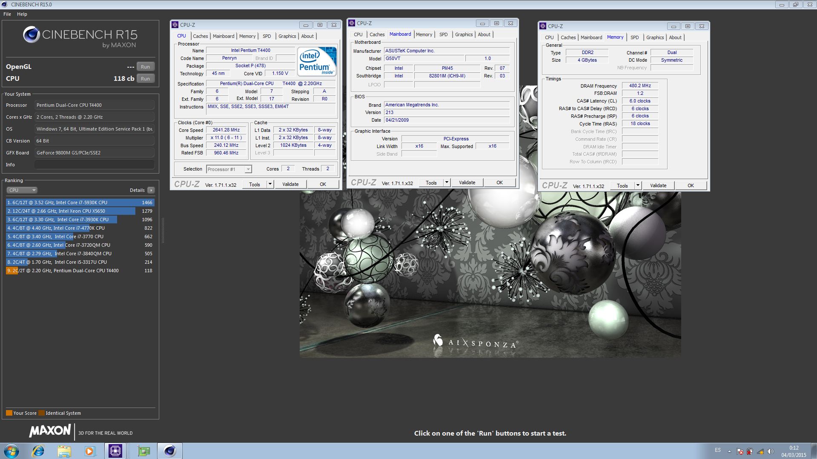Switch to SPD tab in CPU-Z CPU window
The width and height of the screenshot is (817, 459).
pyautogui.click(x=267, y=36)
